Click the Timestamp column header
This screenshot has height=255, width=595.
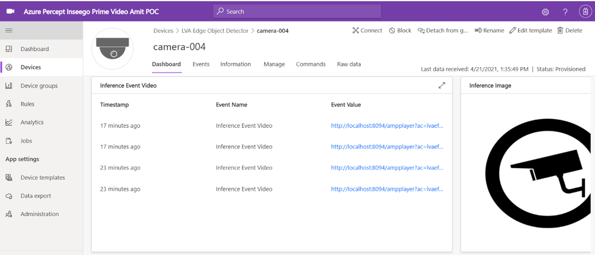click(x=114, y=105)
